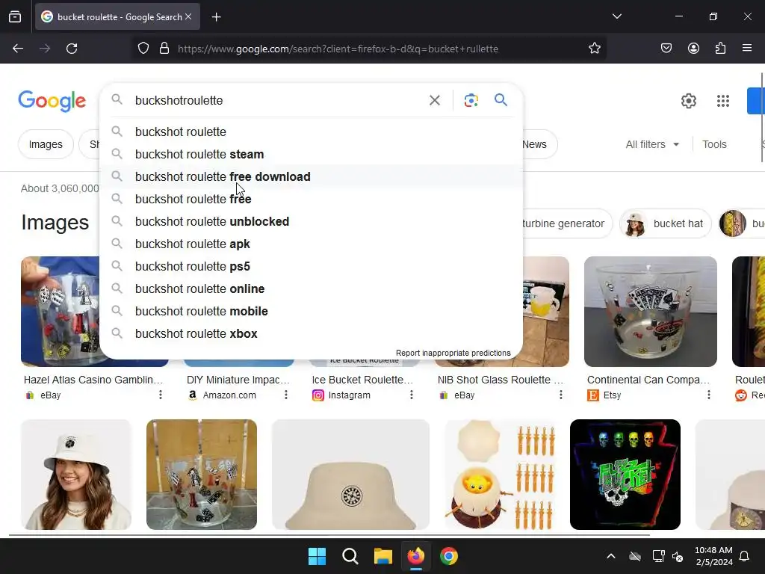Select suggestion "buckshot roulette mobile"
This screenshot has height=574, width=765.
311,312
